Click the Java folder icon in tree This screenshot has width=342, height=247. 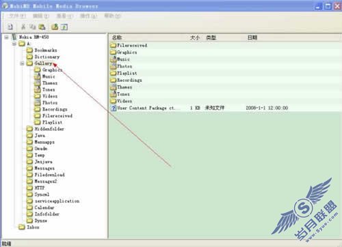tap(29, 135)
